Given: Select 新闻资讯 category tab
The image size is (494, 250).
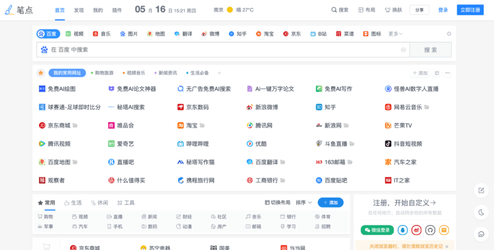Looking at the screenshot, I should pos(165,73).
